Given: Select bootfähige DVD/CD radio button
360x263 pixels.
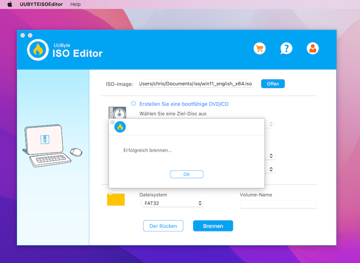Looking at the screenshot, I should coord(133,103).
